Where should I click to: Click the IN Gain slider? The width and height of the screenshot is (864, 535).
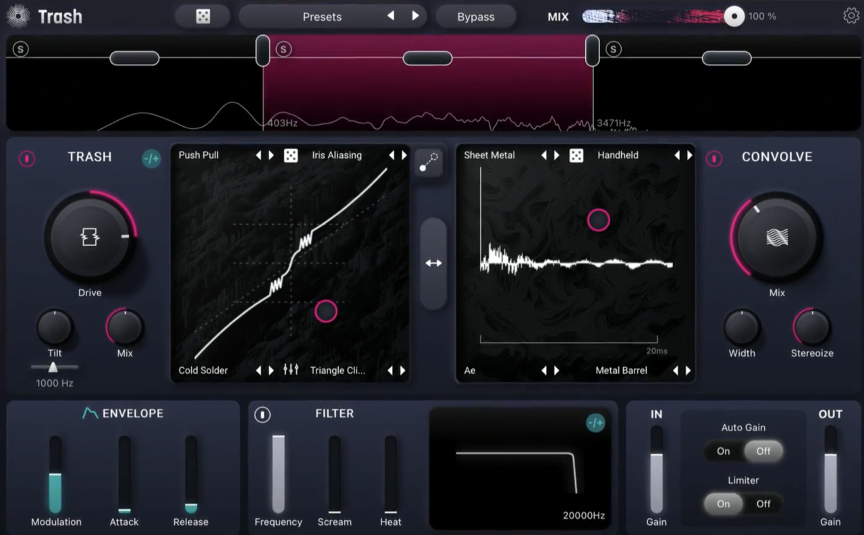point(656,470)
